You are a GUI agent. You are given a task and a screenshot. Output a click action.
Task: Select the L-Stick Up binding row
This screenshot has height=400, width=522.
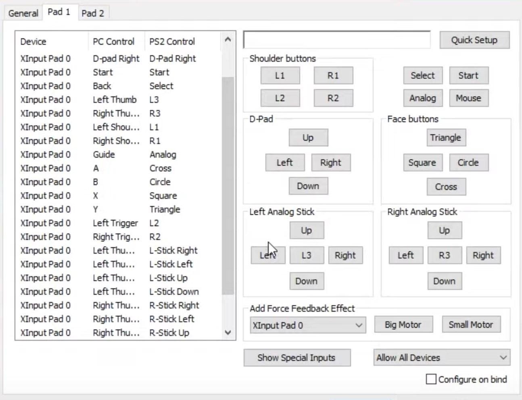coord(119,278)
